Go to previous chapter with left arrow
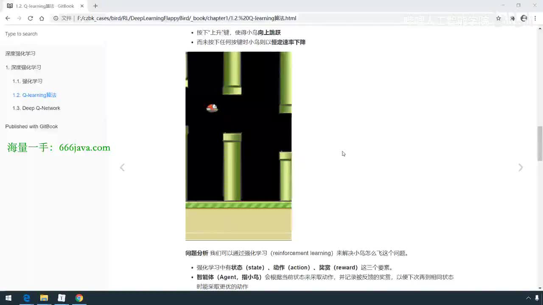This screenshot has height=305, width=543. click(122, 167)
